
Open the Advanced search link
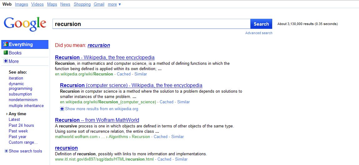259,33
